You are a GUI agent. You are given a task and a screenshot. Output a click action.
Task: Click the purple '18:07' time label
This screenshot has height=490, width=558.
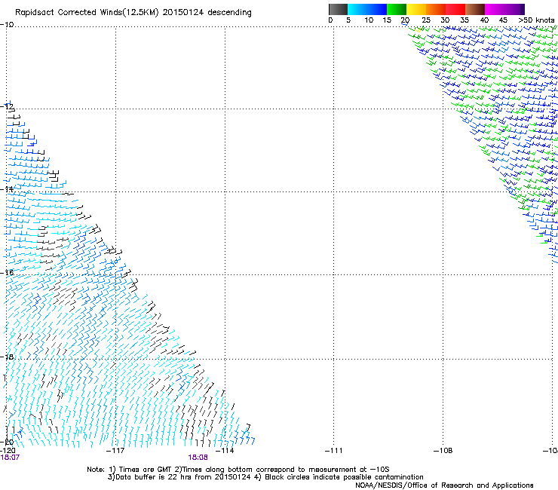point(10,458)
